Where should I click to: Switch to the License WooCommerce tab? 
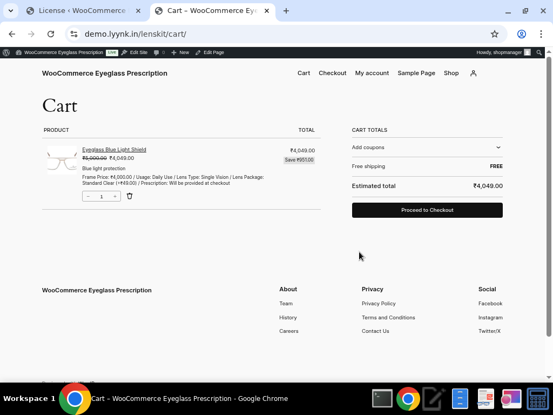tap(81, 11)
